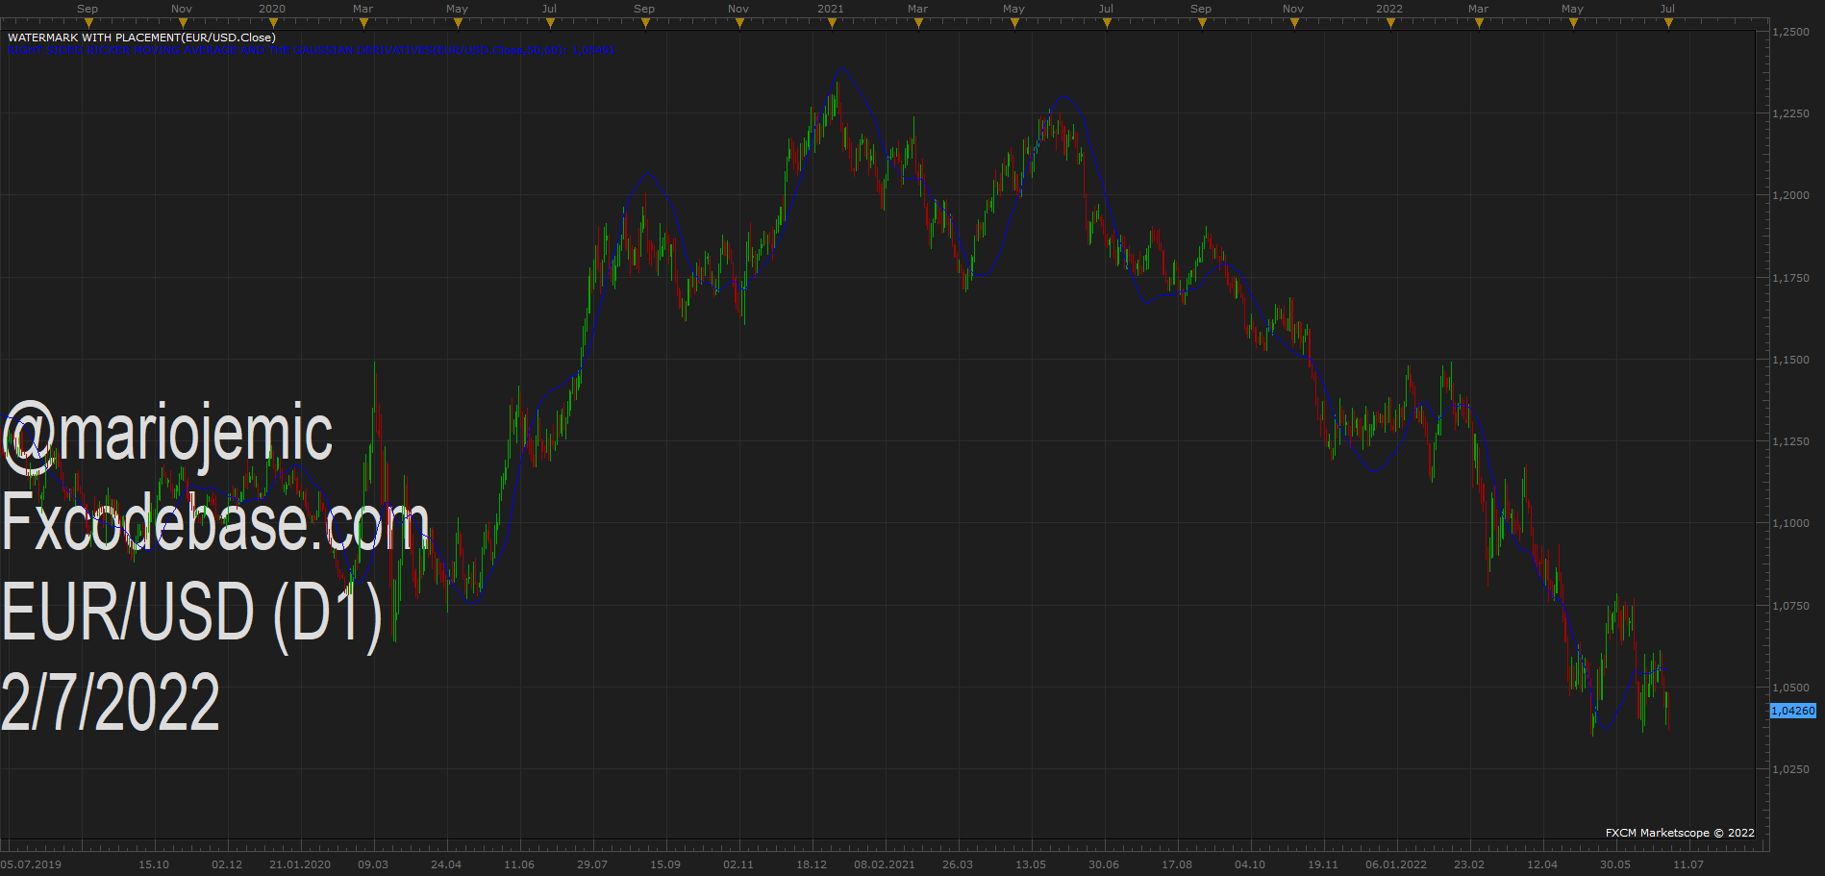This screenshot has height=876, width=1825.
Task: Click the current price tag 1,04260
Action: coord(1793,711)
